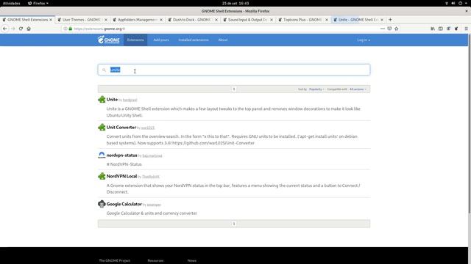Image resolution: width=471 pixels, height=264 pixels.
Task: Click the NordVPN Local puzzle icon
Action: coord(102,176)
